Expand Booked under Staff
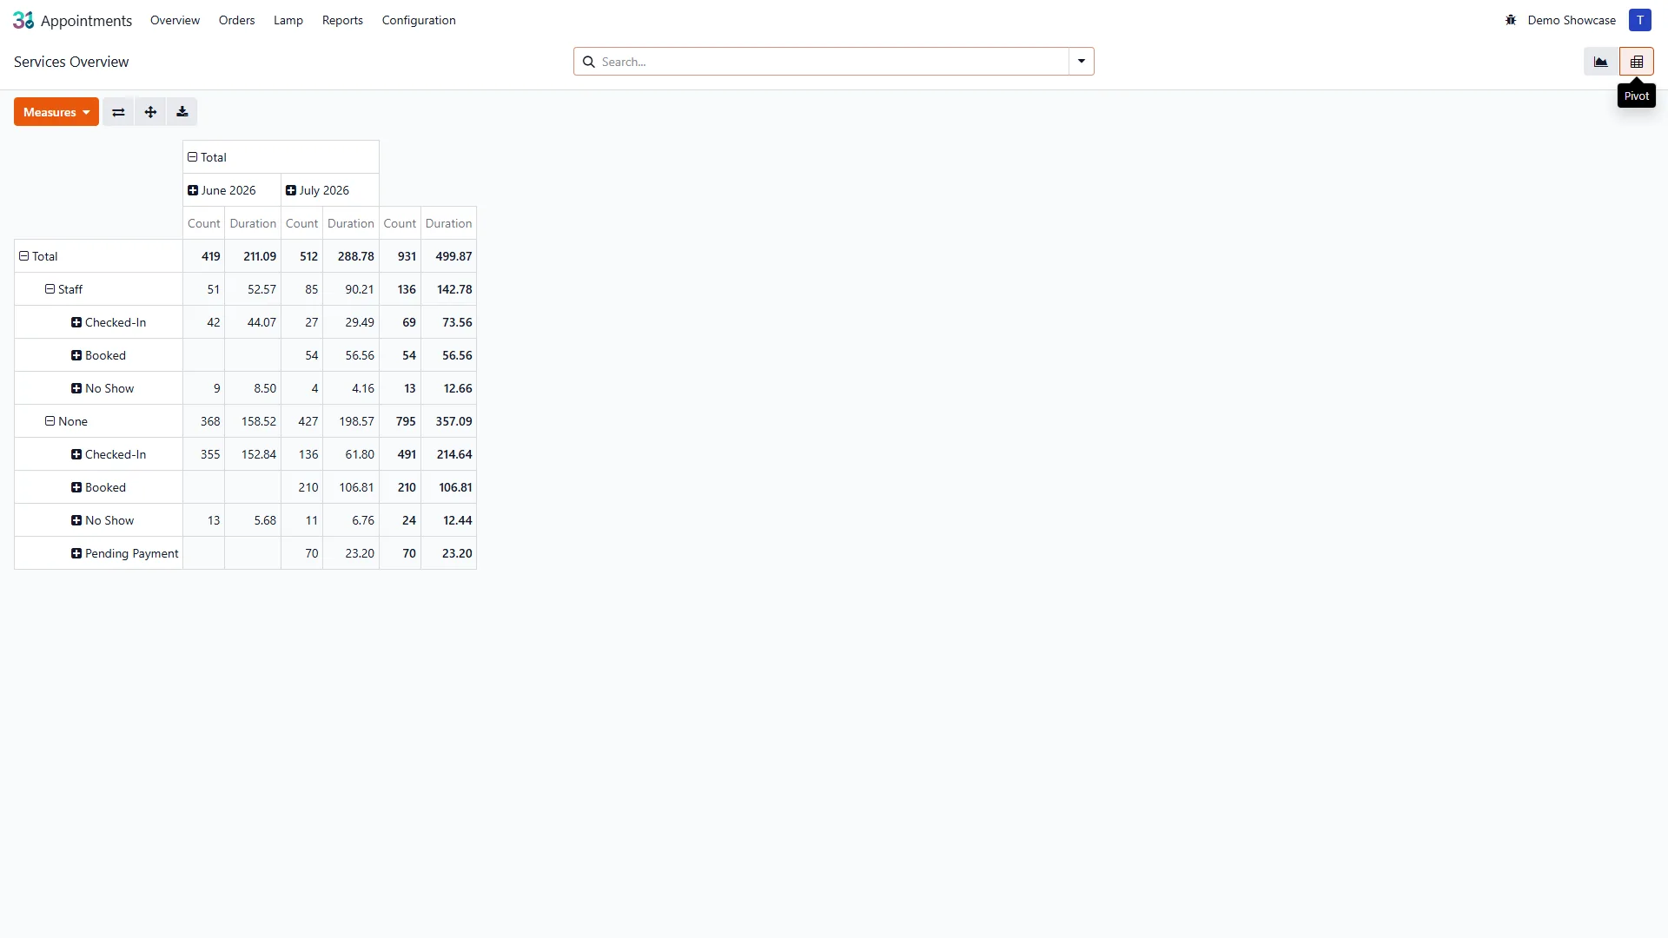This screenshot has width=1668, height=938. click(99, 355)
